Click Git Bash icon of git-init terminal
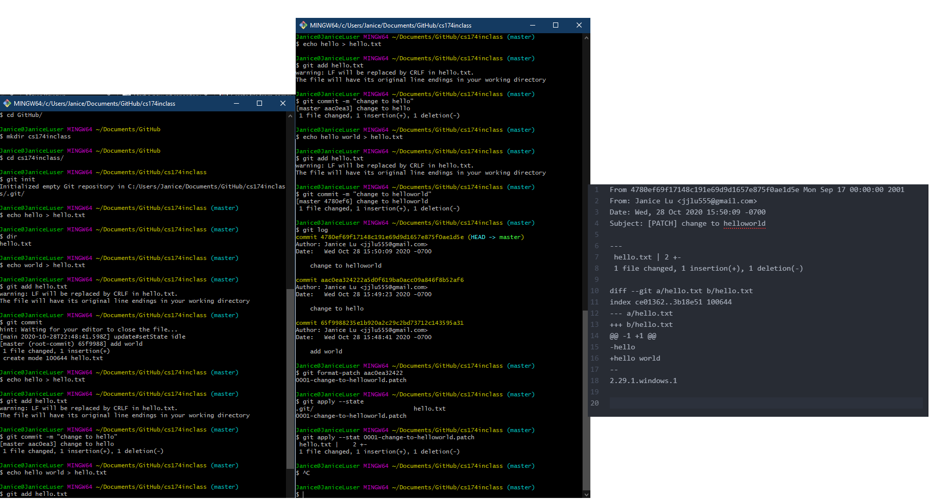Image resolution: width=930 pixels, height=499 pixels. point(7,103)
